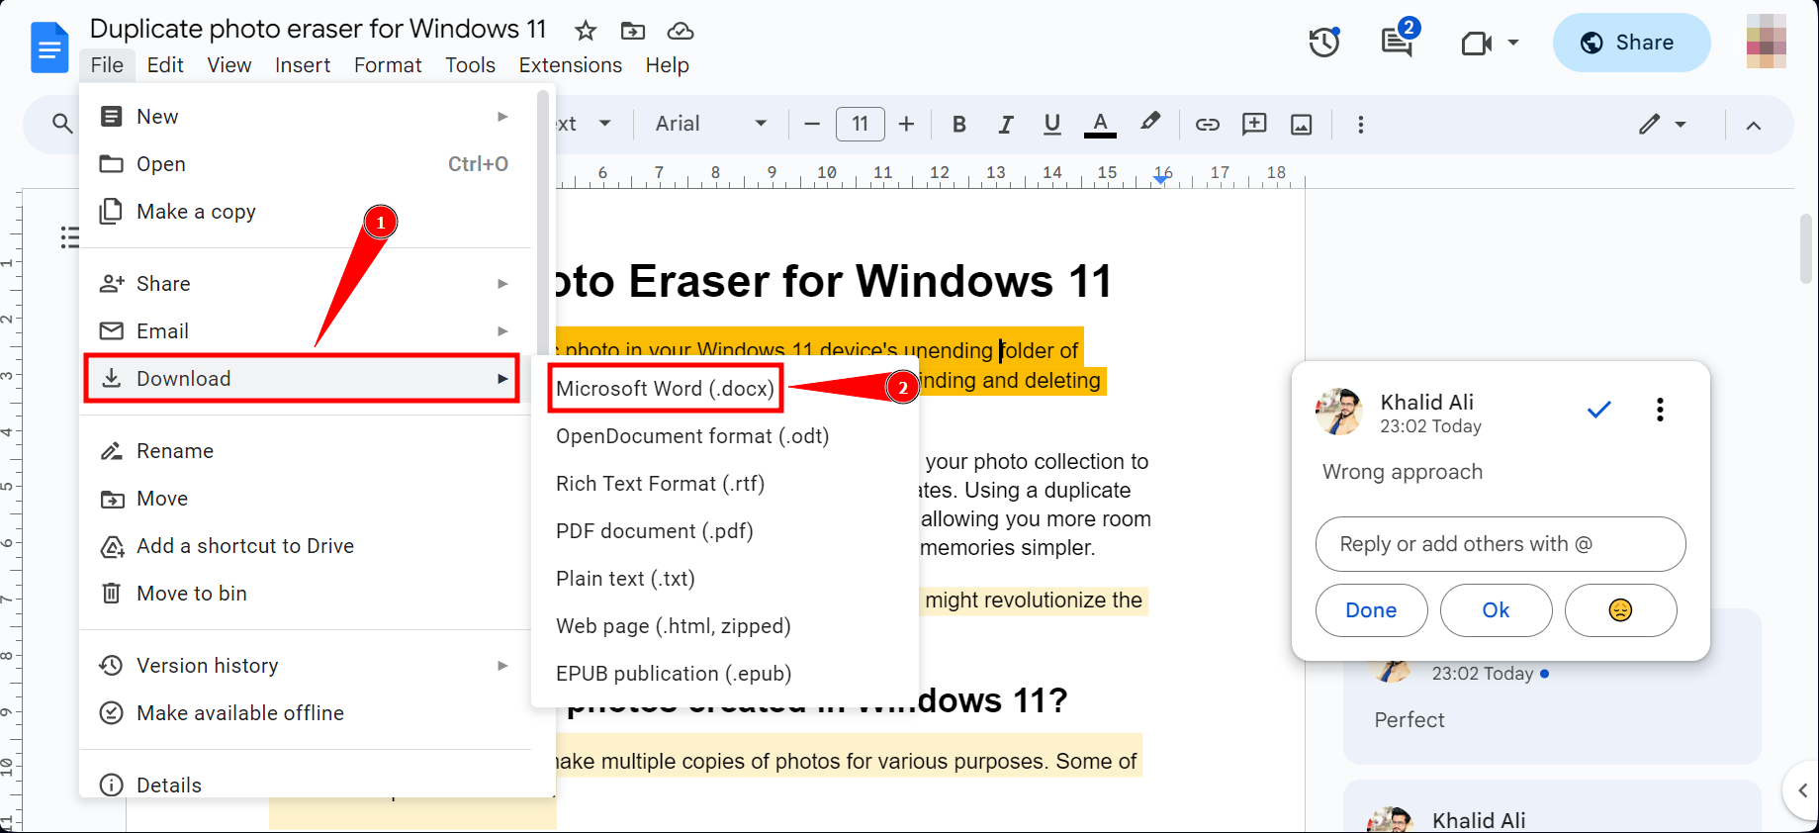Open the Edit menu
The image size is (1819, 833).
[x=165, y=65]
